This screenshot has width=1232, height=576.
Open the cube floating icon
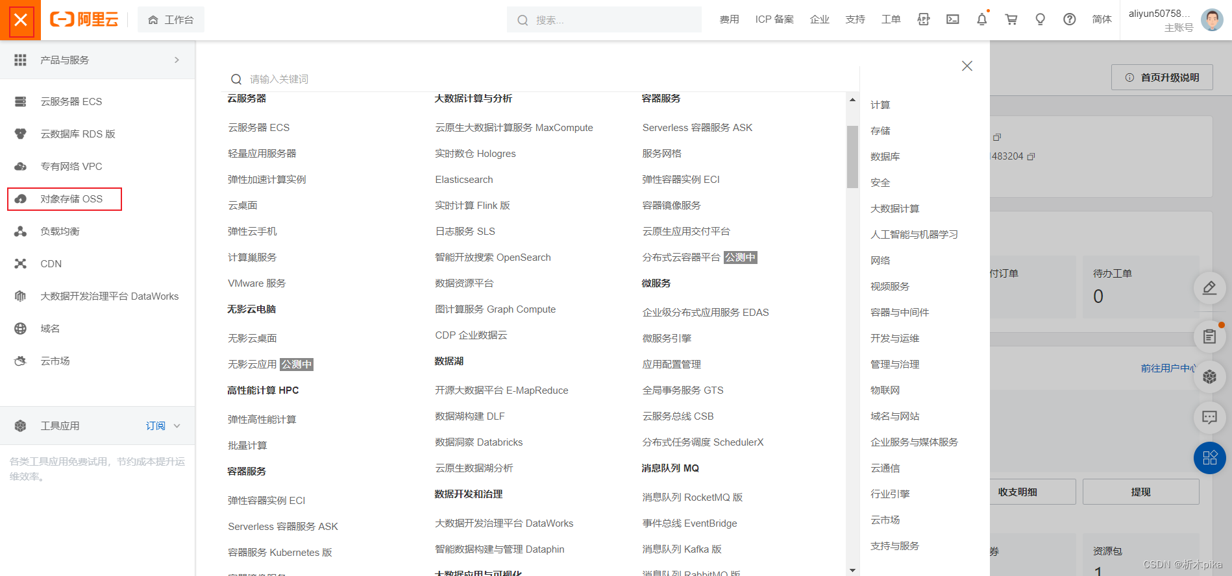[1209, 376]
